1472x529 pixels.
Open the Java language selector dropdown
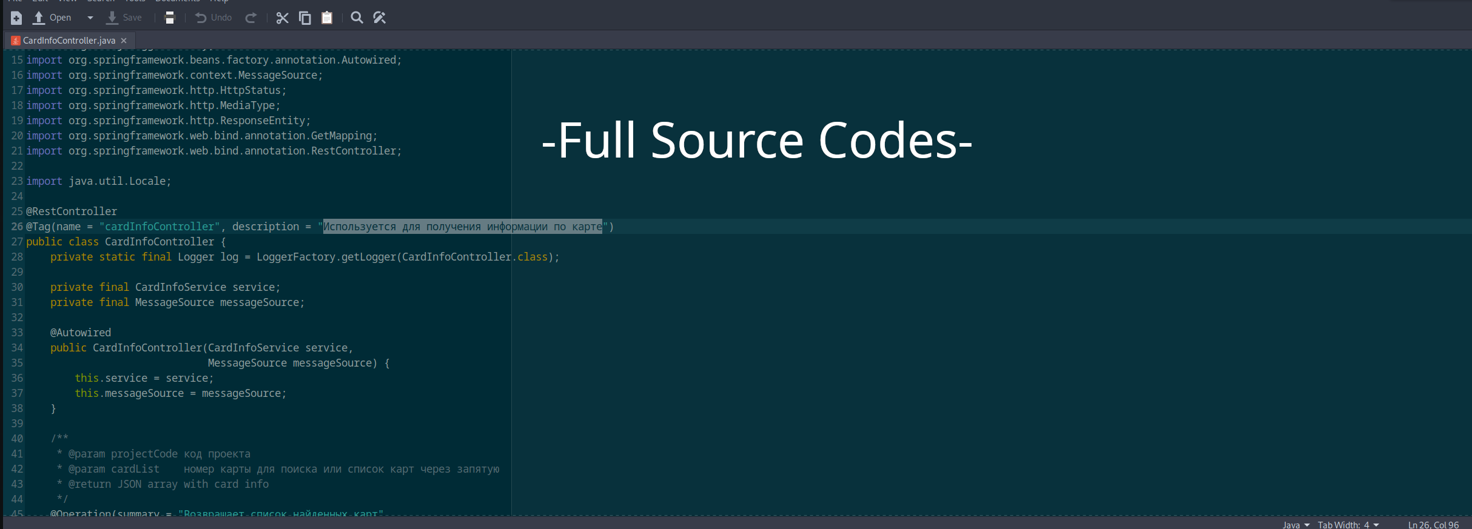[1296, 525]
